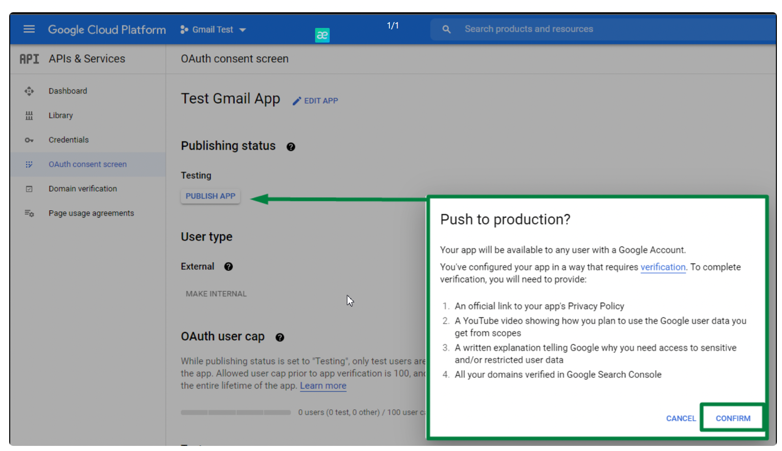Screen dimensions: 782x451
Task: Click the API logo icon
Action: coord(29,59)
